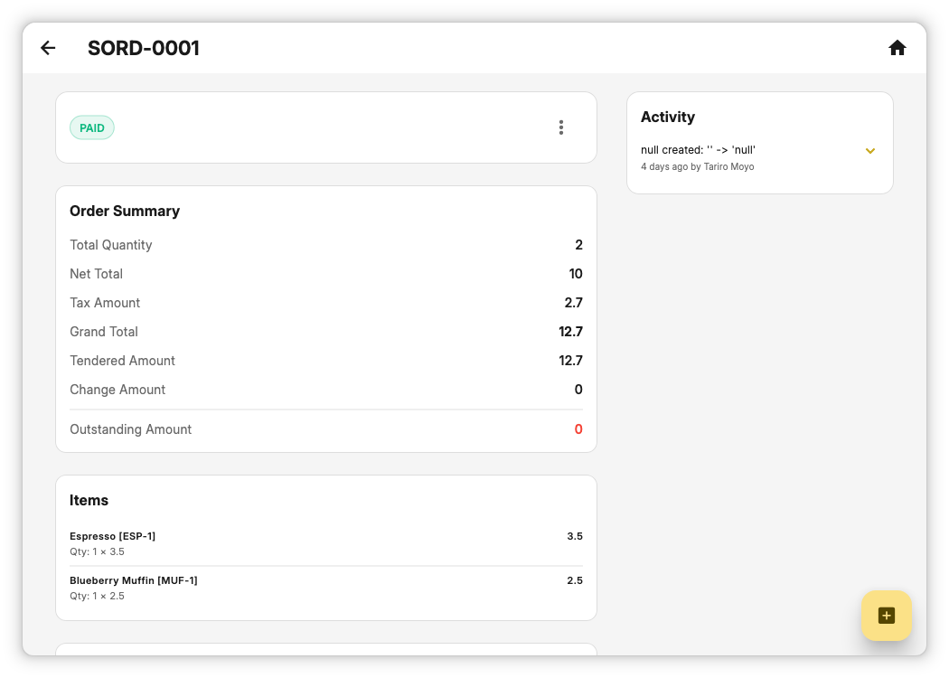Click the Tax Amount label
The width and height of the screenshot is (949, 678).
[x=105, y=303]
